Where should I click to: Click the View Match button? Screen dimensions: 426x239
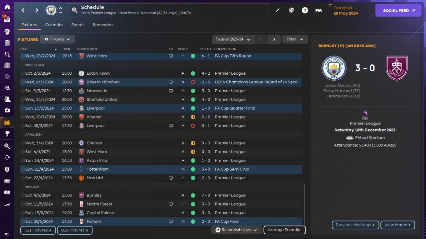coord(398,225)
